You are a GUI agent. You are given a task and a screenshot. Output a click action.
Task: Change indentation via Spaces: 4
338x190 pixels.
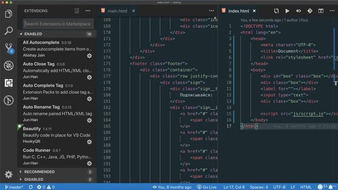point(259,187)
